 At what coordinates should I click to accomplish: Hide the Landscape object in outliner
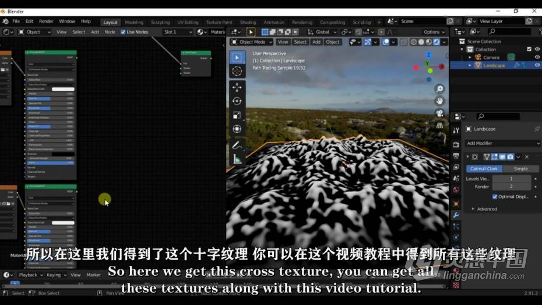pyautogui.click(x=537, y=65)
